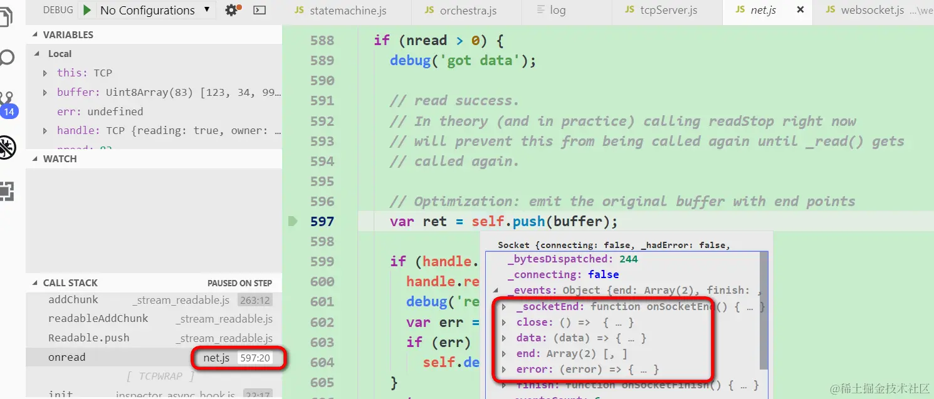Close the net.js editor tab
This screenshot has width=934, height=399.
point(800,10)
